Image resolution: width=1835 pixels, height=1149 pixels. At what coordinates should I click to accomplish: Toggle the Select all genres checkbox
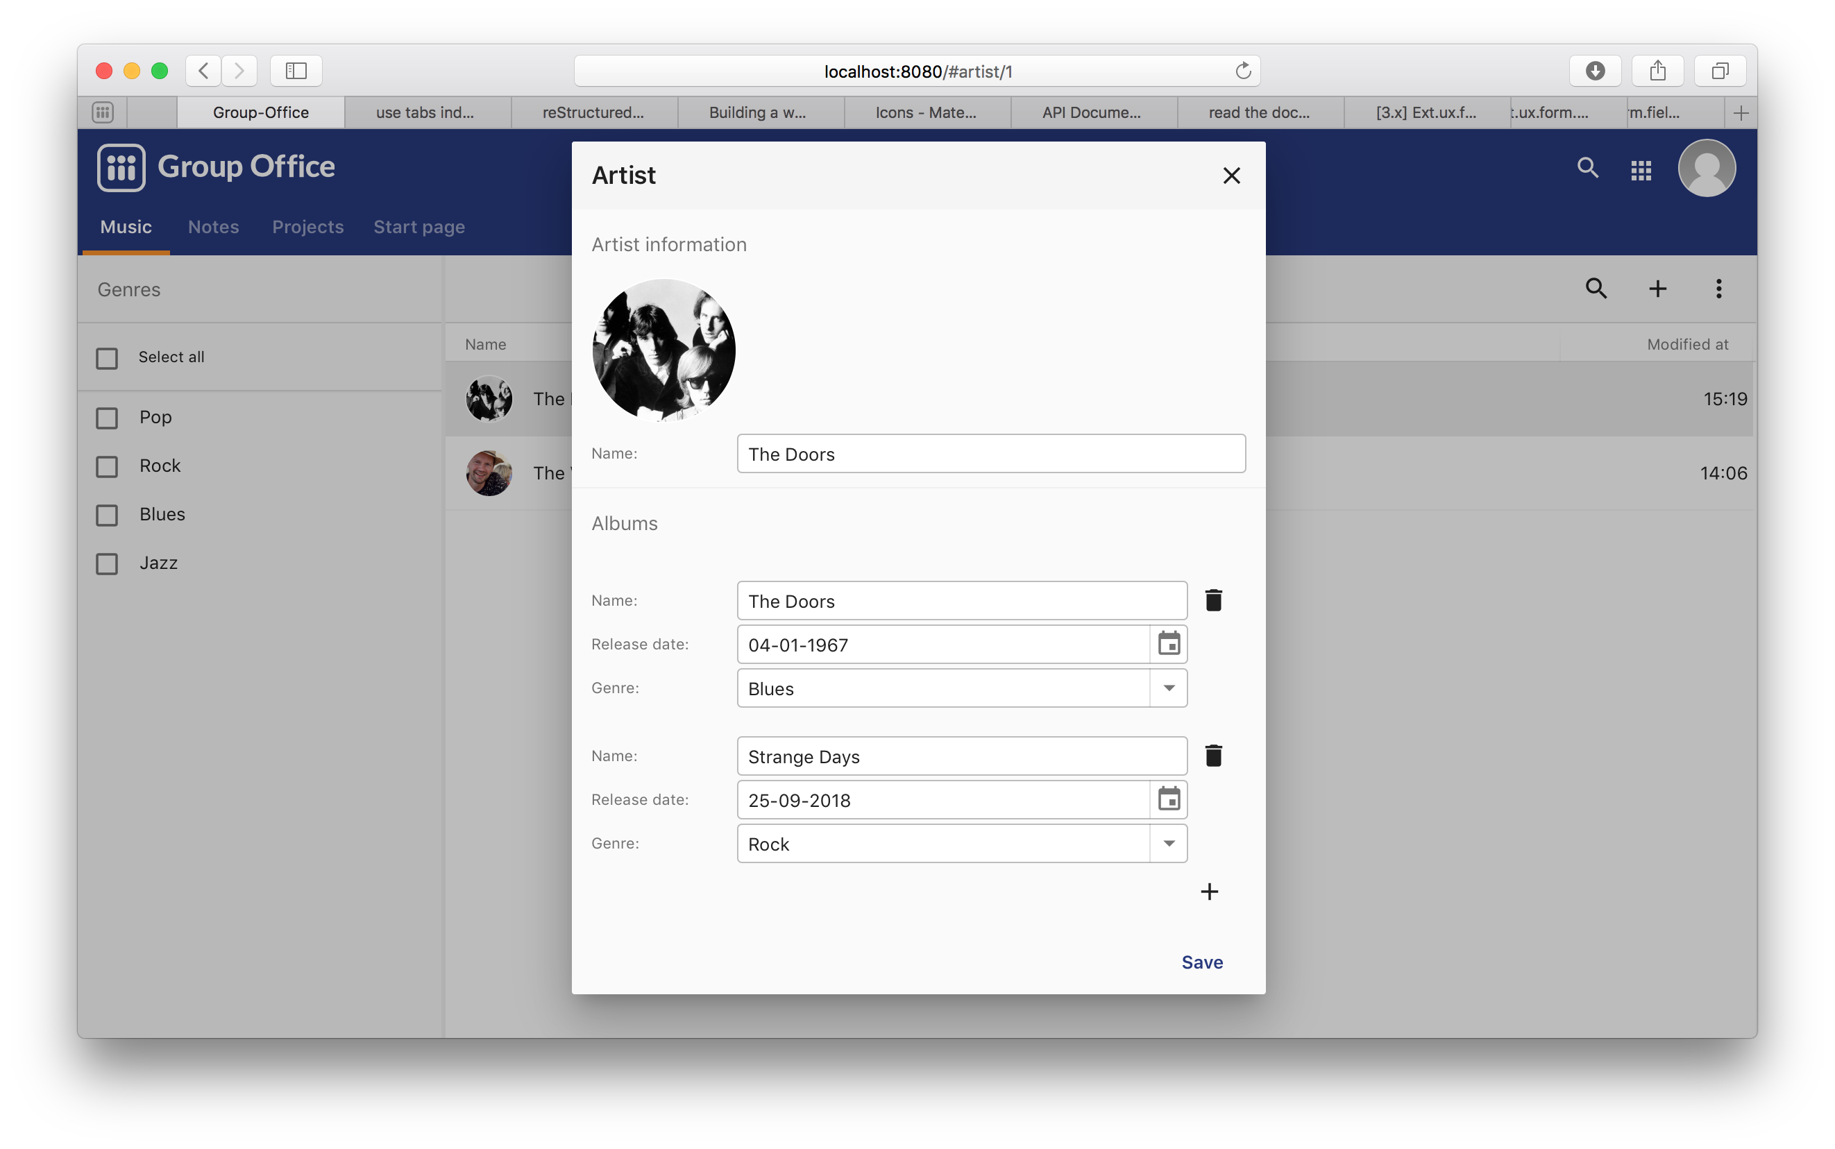tap(107, 358)
